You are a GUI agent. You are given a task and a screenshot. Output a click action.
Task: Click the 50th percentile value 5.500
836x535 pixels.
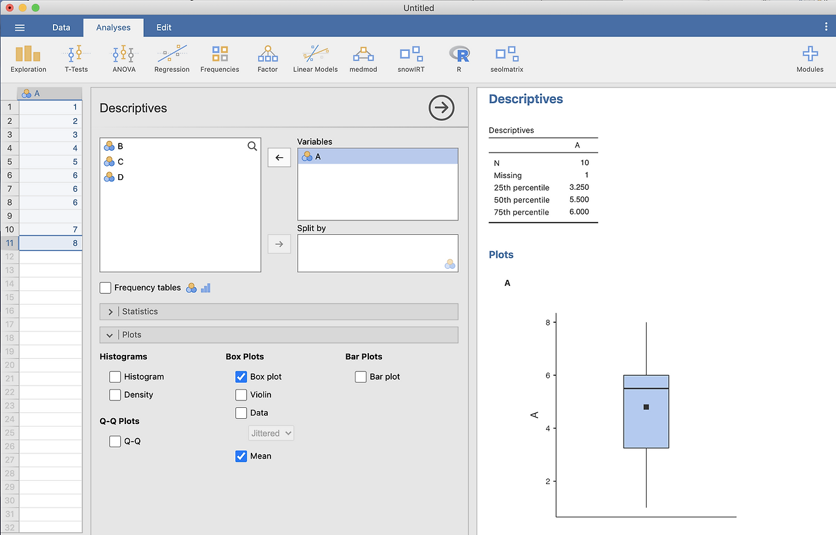579,200
